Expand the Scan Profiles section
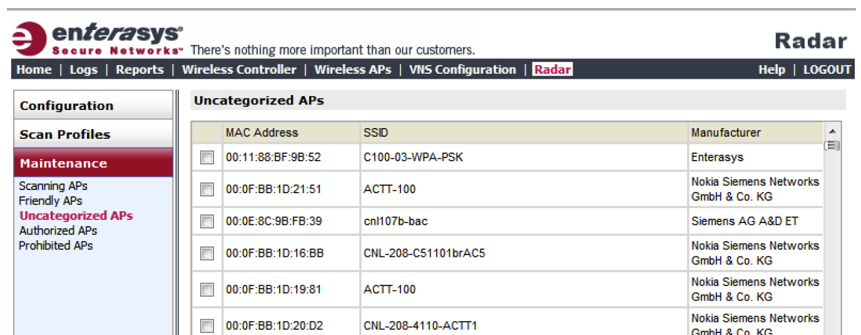 pos(93,134)
